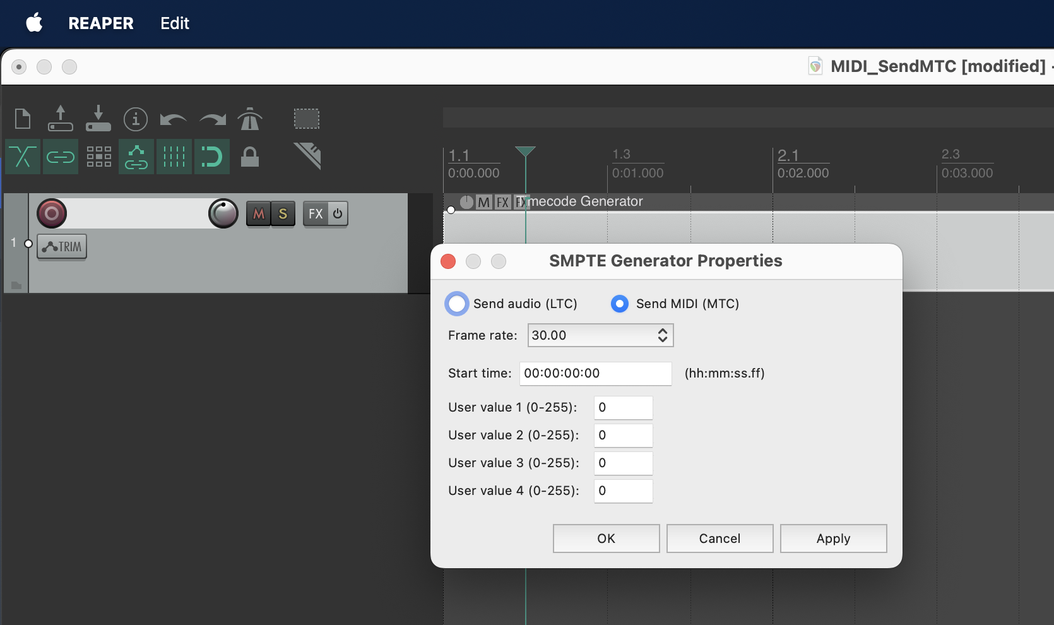
Task: Mute track 1 with M button
Action: click(259, 214)
